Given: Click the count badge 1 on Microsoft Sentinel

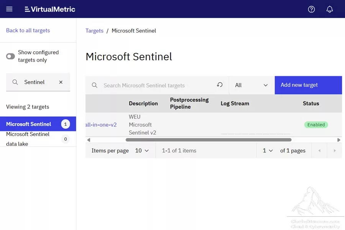Looking at the screenshot, I should click(x=65, y=124).
